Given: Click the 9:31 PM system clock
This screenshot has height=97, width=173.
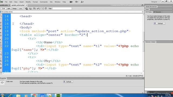Looking at the screenshot, I should [168, 95].
